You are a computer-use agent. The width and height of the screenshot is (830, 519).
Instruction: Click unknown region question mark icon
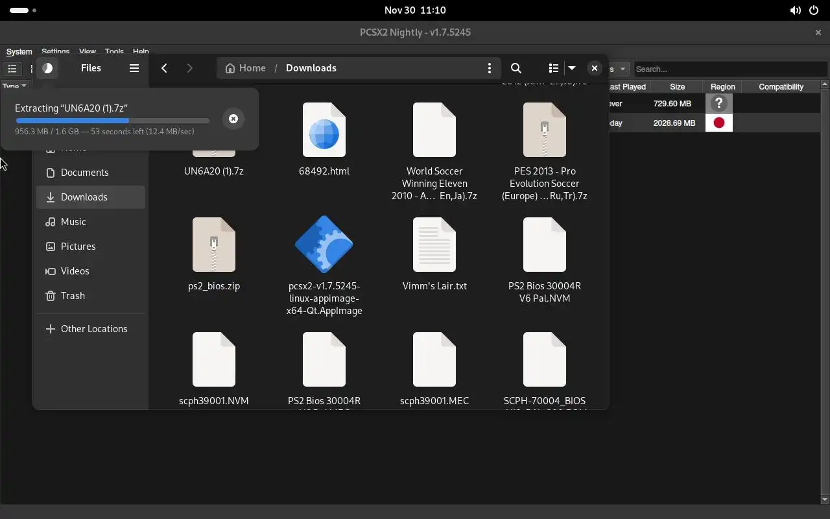coord(718,104)
